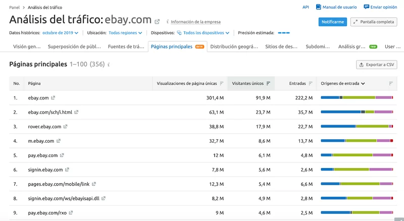
Task: Go to Panel breadcrumb link
Action: pyautogui.click(x=15, y=8)
